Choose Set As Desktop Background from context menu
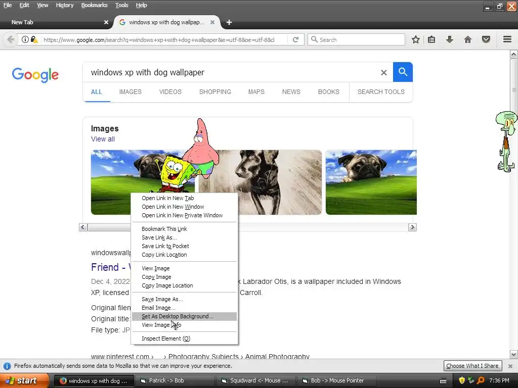 (184, 316)
